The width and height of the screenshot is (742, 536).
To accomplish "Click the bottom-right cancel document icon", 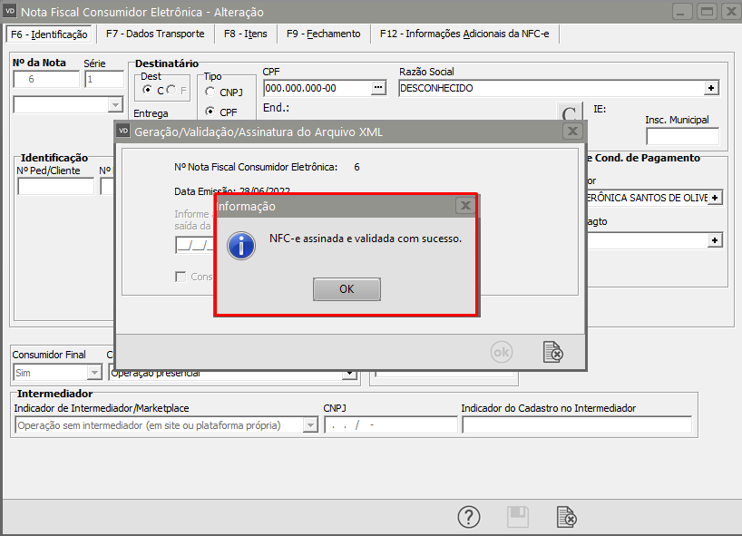I will click(x=566, y=517).
